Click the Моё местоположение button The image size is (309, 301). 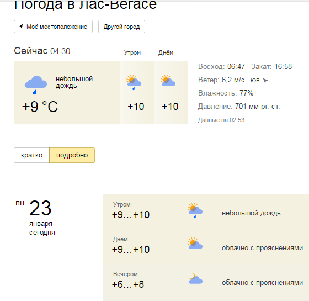point(53,27)
